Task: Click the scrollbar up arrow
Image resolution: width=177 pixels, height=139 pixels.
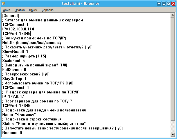Action: [x=172, y=15]
